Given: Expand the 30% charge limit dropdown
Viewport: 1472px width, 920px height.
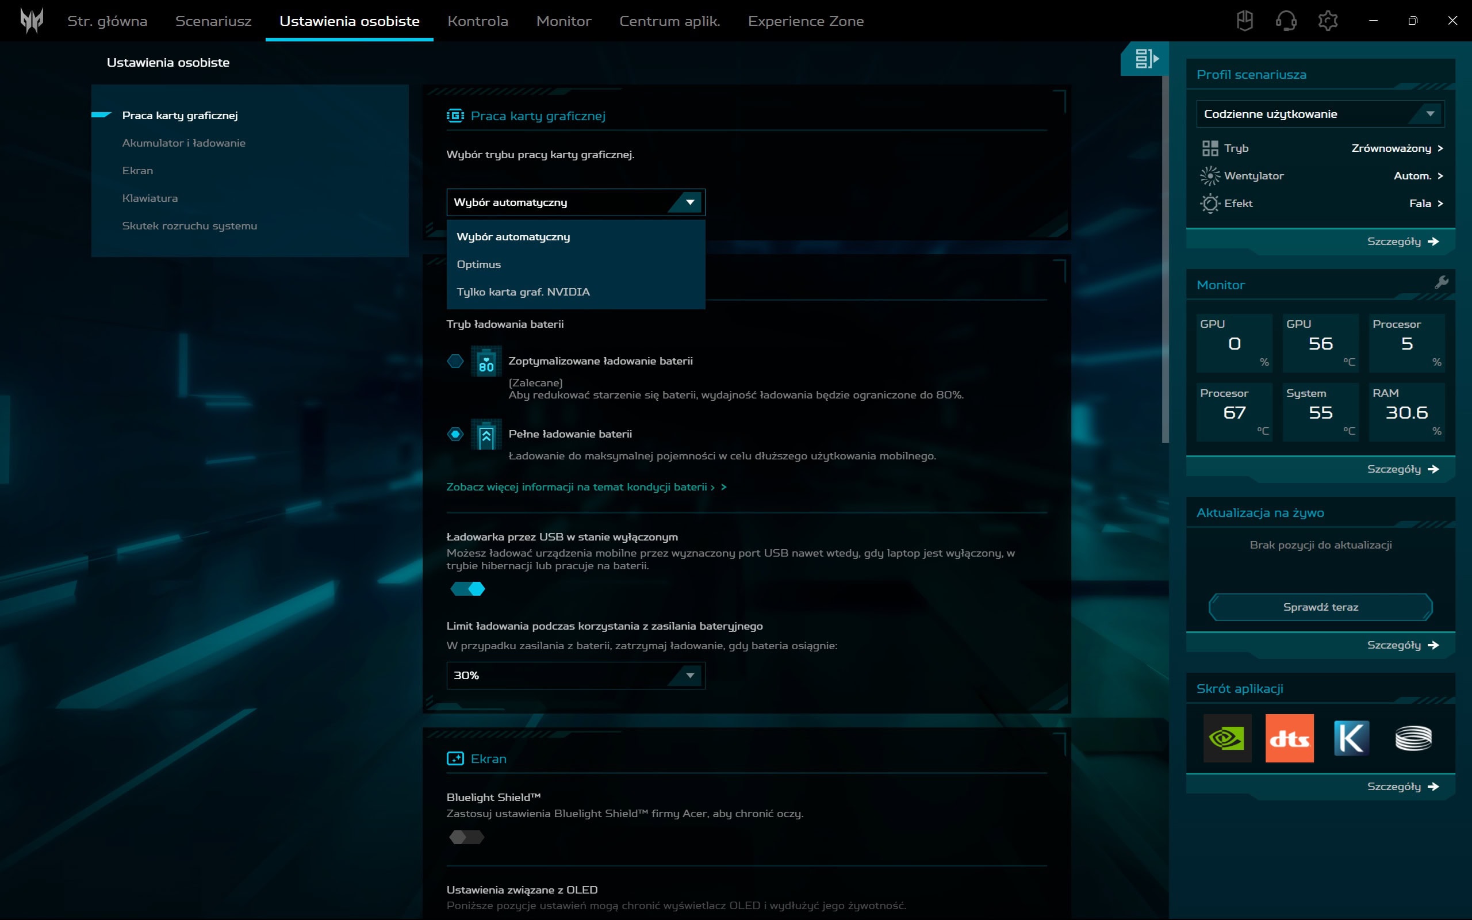Looking at the screenshot, I should pos(576,676).
